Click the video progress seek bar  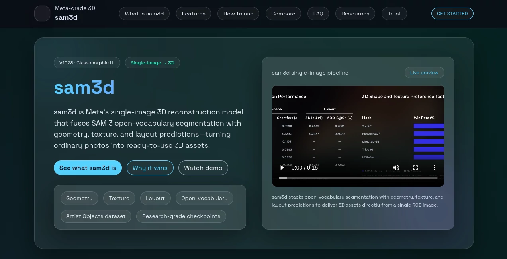[x=358, y=178]
